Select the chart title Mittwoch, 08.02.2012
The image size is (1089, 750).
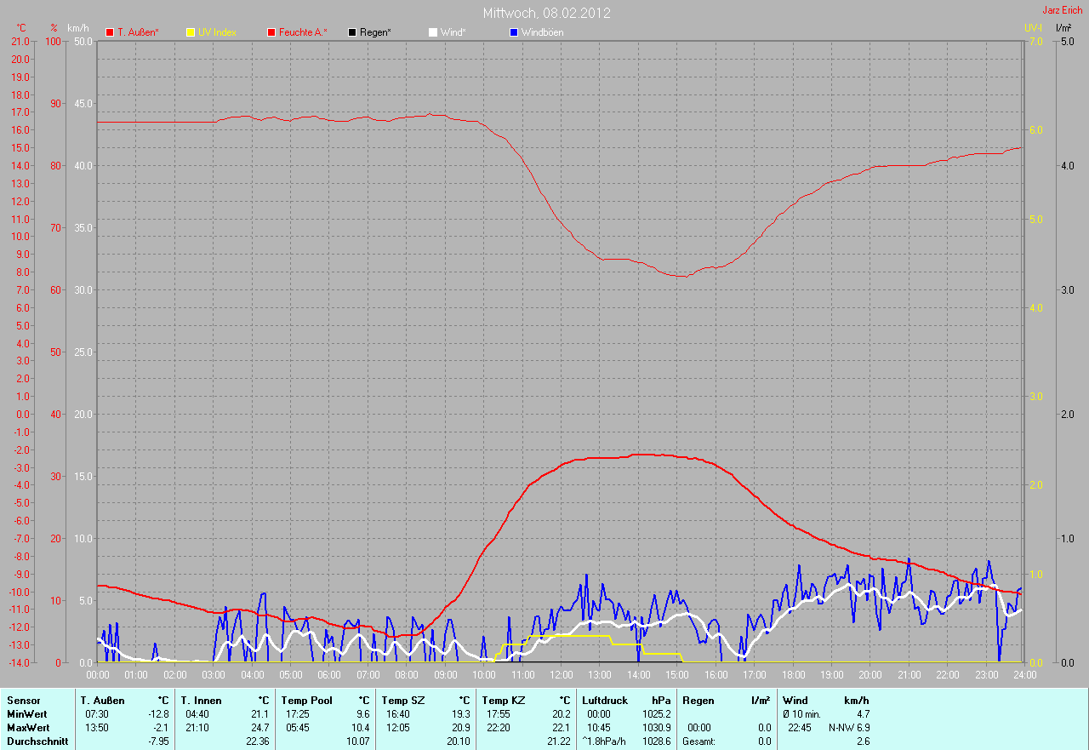tap(546, 13)
